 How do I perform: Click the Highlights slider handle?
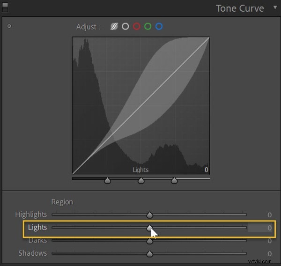click(150, 215)
